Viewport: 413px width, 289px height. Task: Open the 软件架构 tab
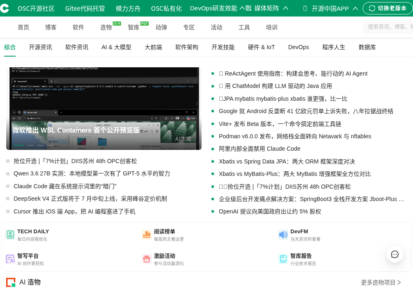point(187,47)
